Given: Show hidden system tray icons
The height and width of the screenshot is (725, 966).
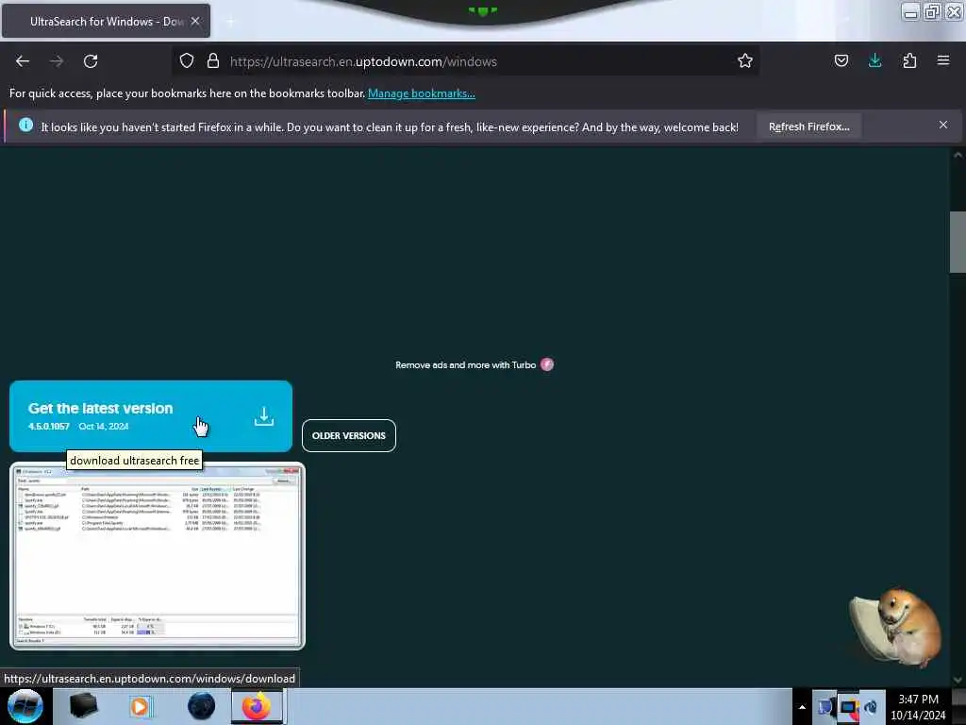Looking at the screenshot, I should (802, 707).
